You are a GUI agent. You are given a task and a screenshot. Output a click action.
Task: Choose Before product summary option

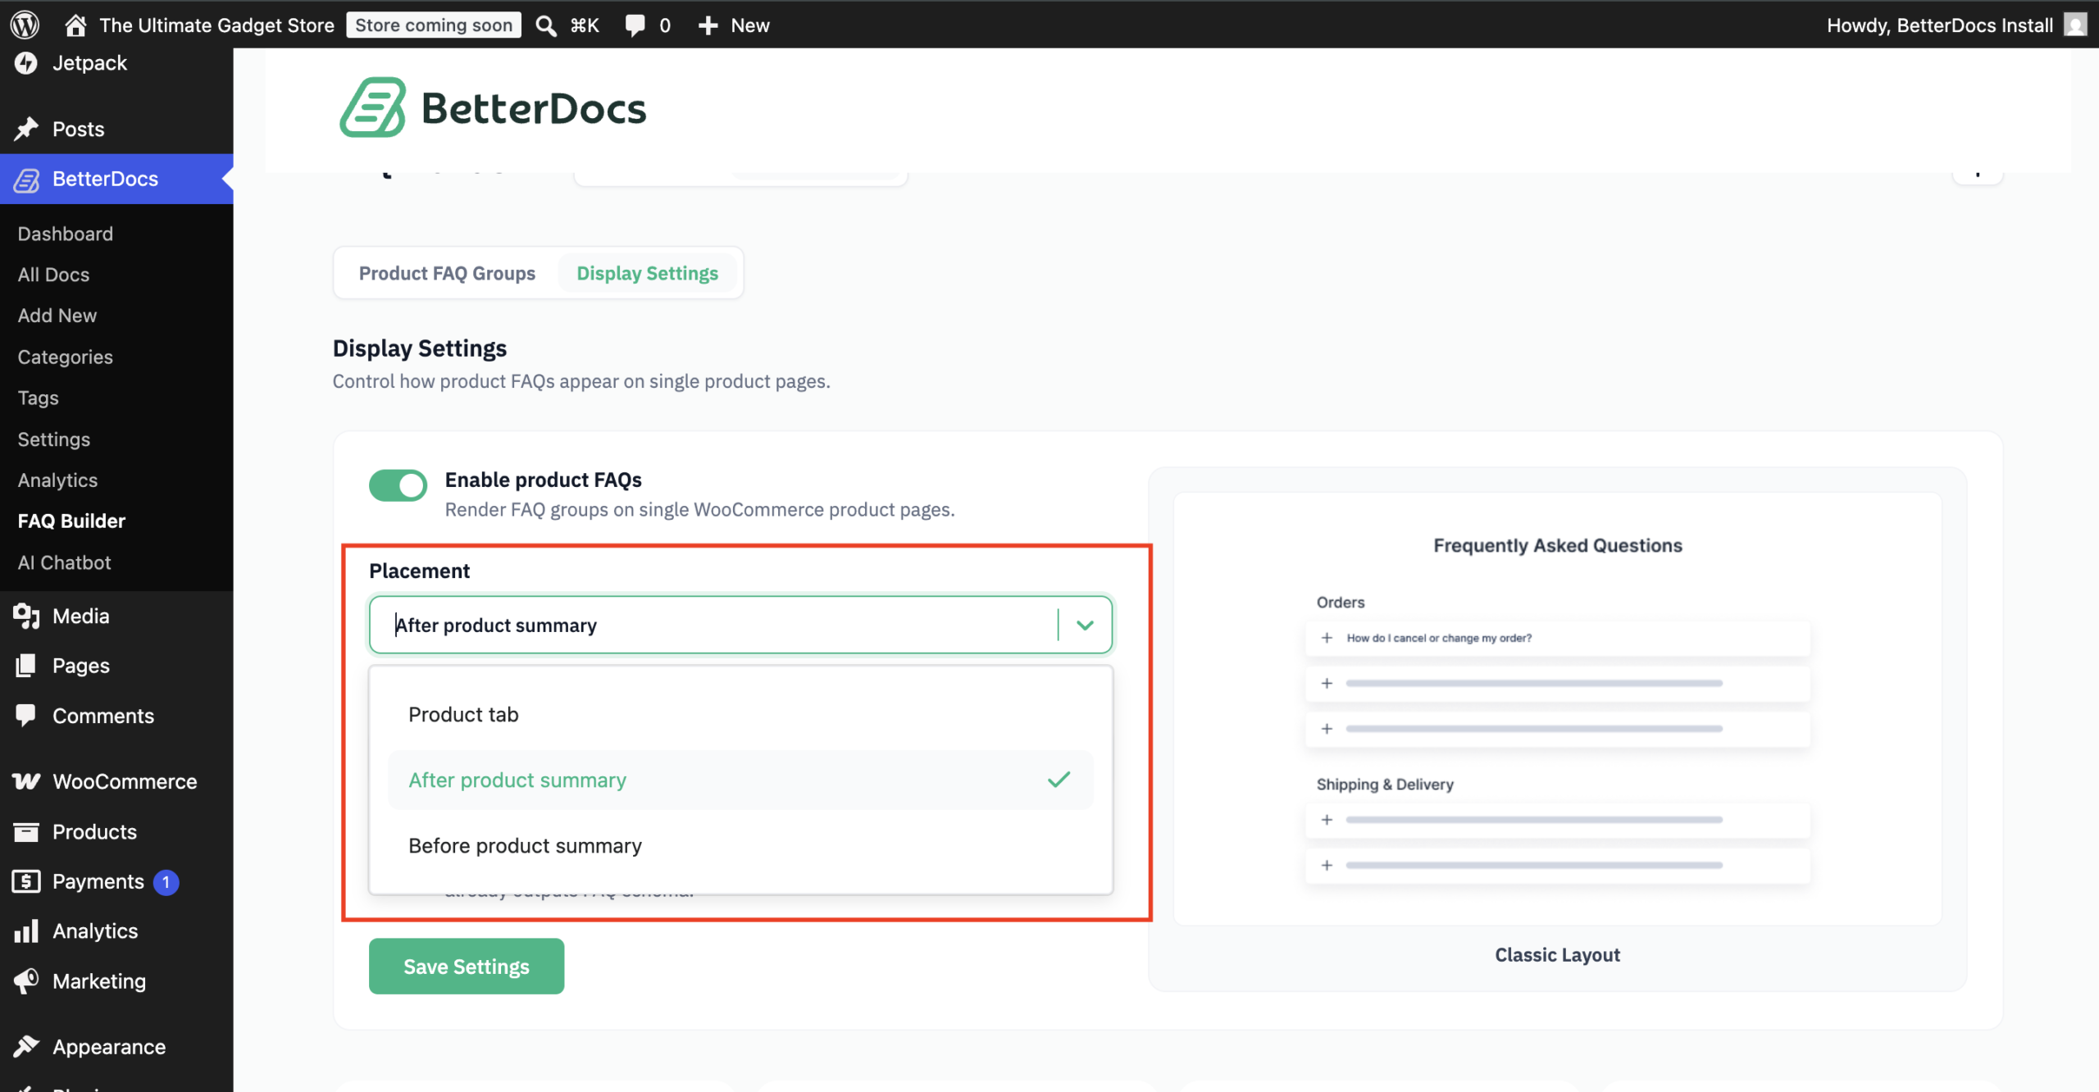(x=740, y=845)
